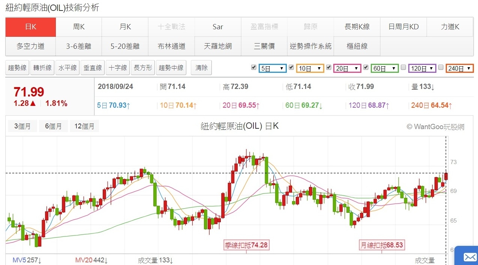Select the 趨勢線 drawing tool
Image resolution: width=478 pixels, height=265 pixels.
click(x=17, y=68)
